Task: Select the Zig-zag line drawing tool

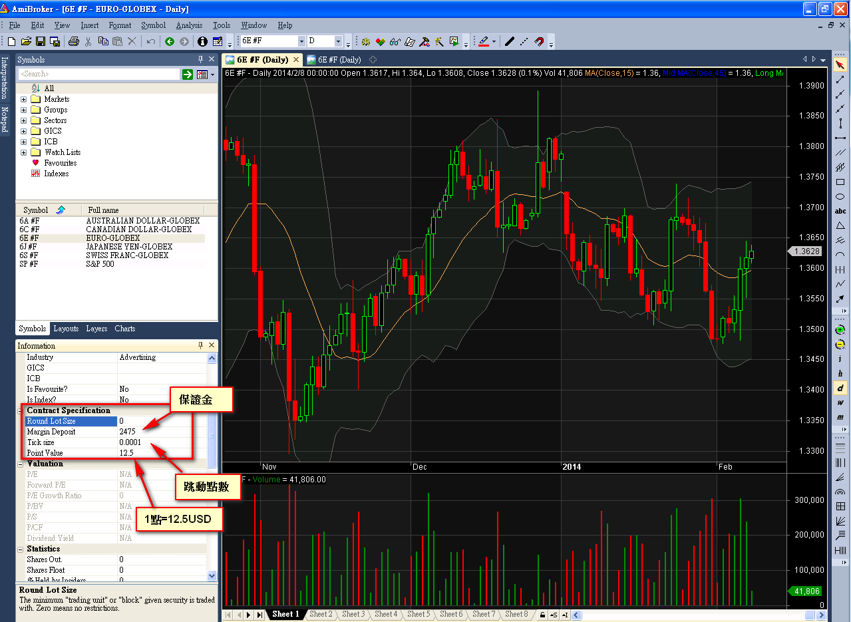Action: click(x=840, y=284)
